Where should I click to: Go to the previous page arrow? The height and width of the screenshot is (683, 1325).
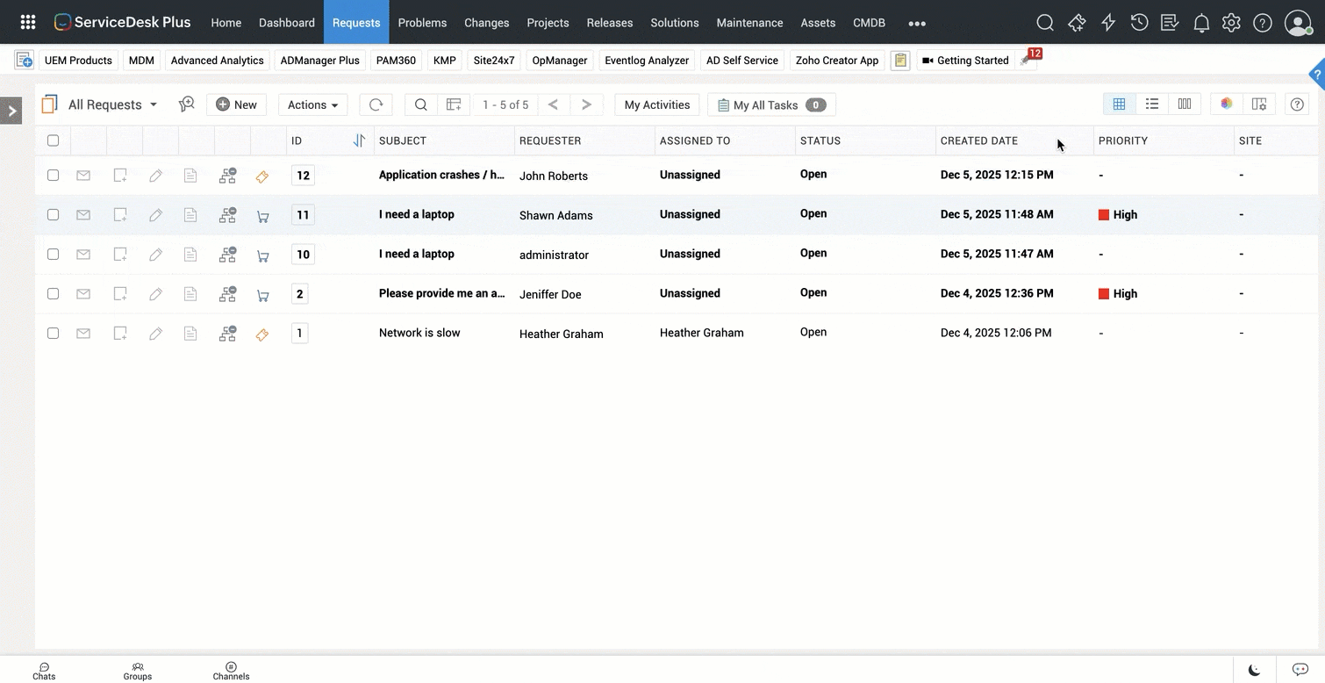click(554, 104)
